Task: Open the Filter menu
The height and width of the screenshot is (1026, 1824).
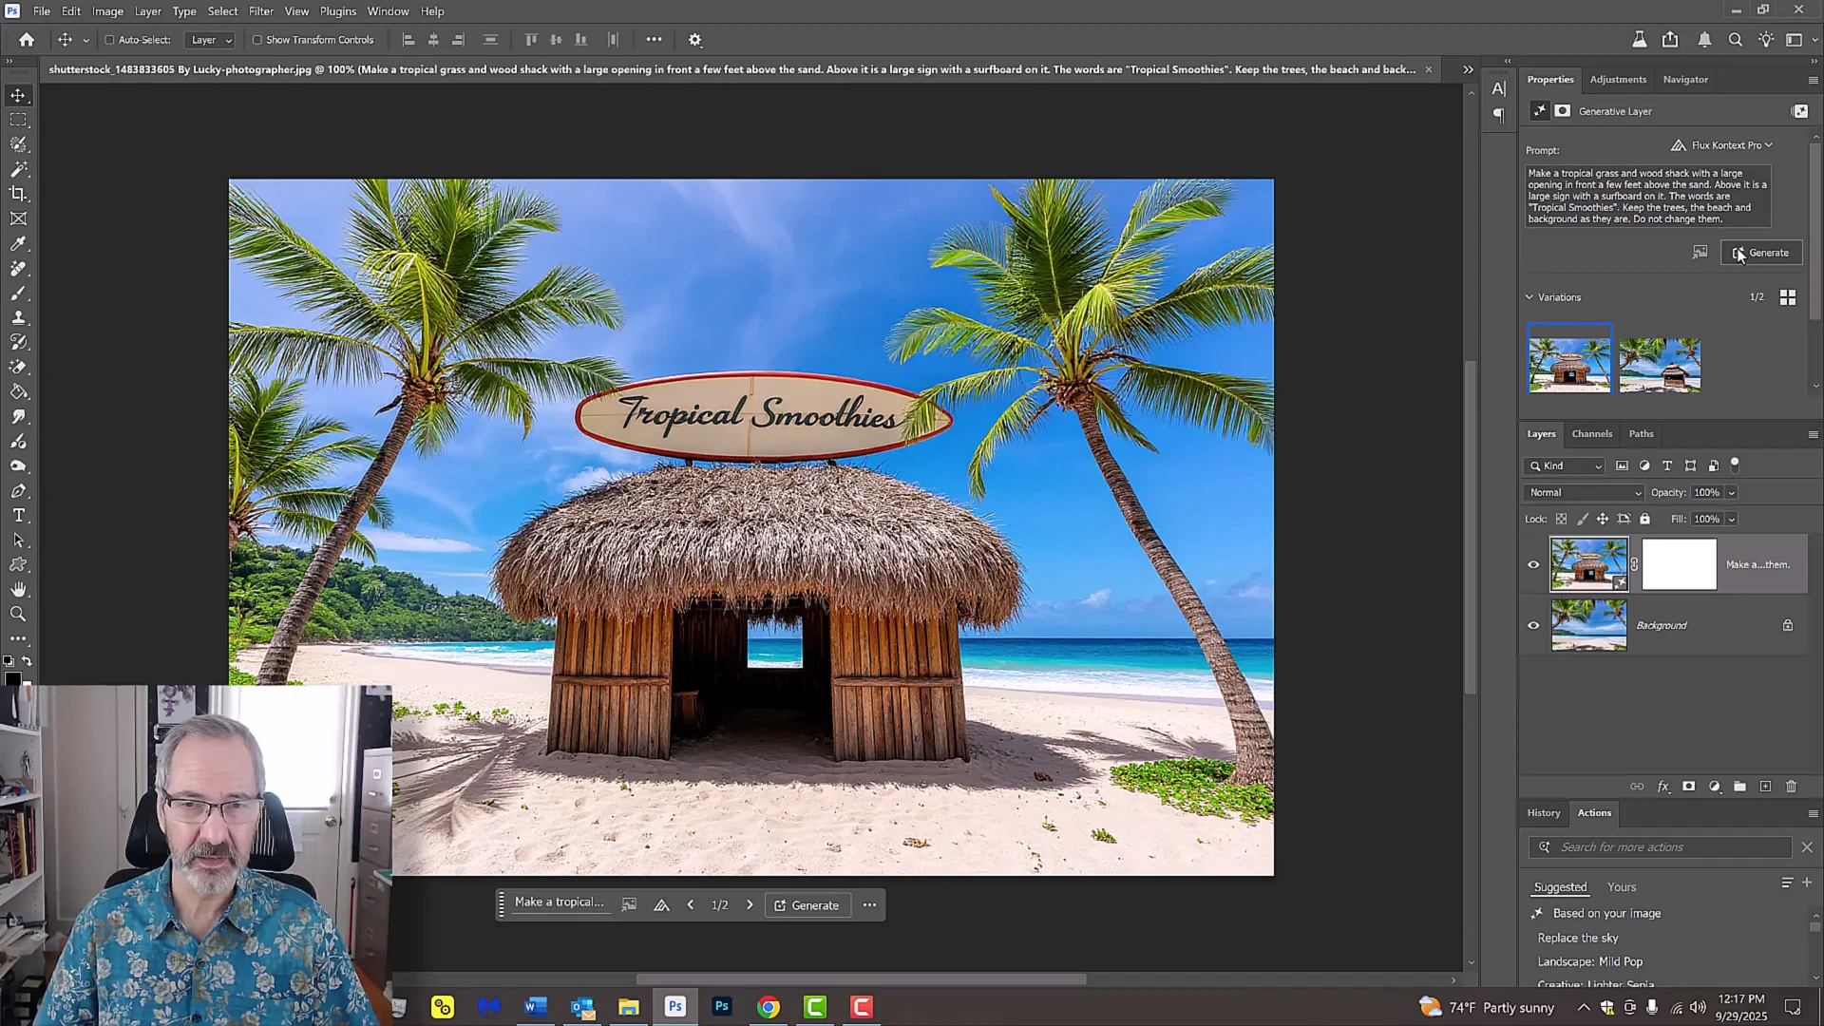Action: point(260,10)
